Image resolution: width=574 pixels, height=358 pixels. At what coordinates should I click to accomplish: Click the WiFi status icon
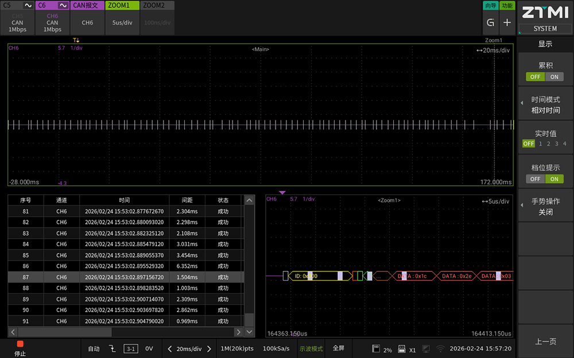pos(440,348)
